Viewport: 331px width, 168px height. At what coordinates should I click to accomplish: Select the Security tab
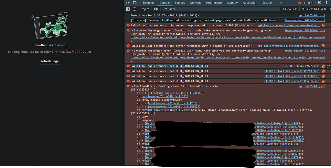[x=267, y=3]
